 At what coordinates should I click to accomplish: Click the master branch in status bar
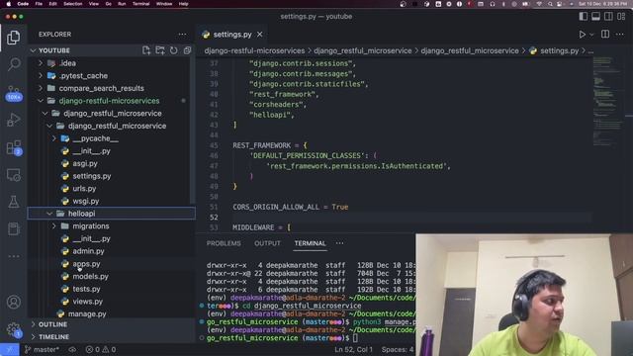[42, 349]
